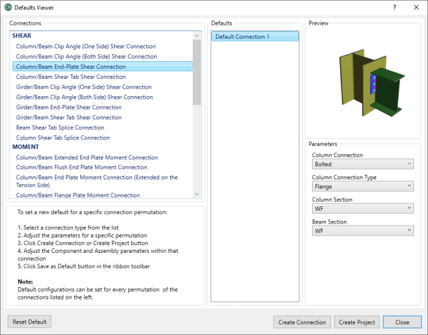Open the Column Connection dropdown
428x335 pixels.
(x=362, y=164)
